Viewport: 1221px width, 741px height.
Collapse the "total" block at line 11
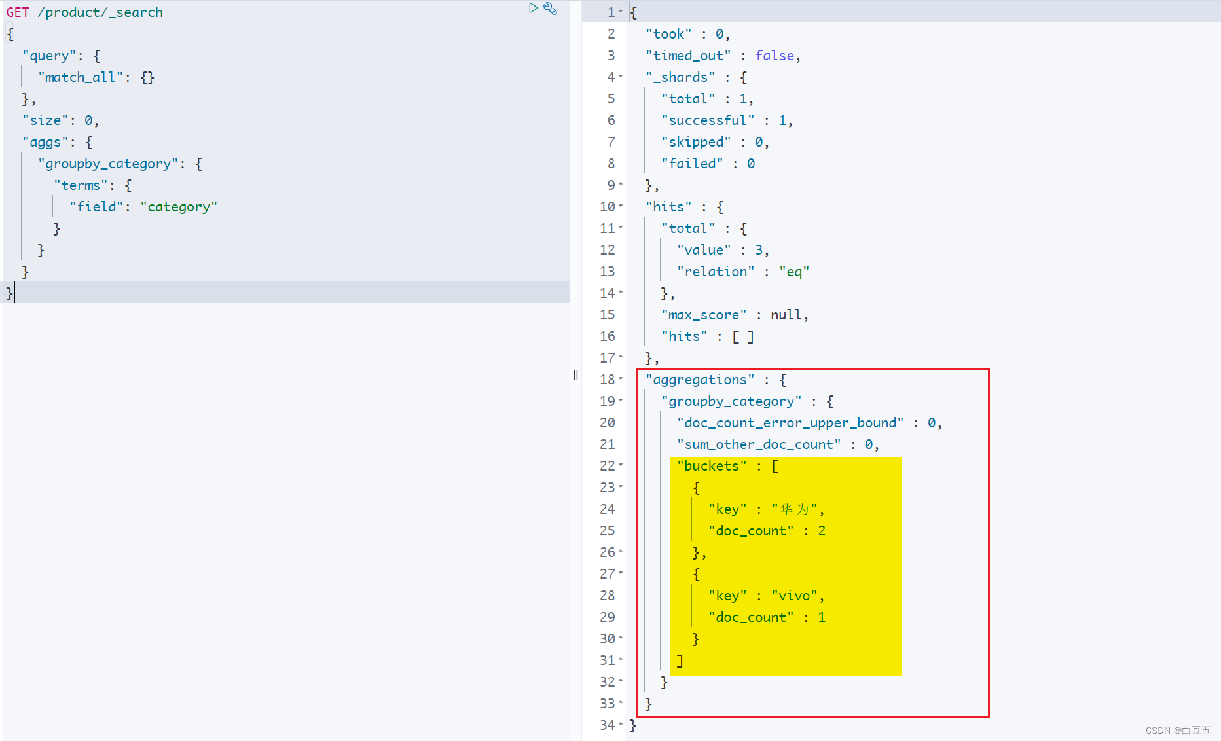coord(621,228)
